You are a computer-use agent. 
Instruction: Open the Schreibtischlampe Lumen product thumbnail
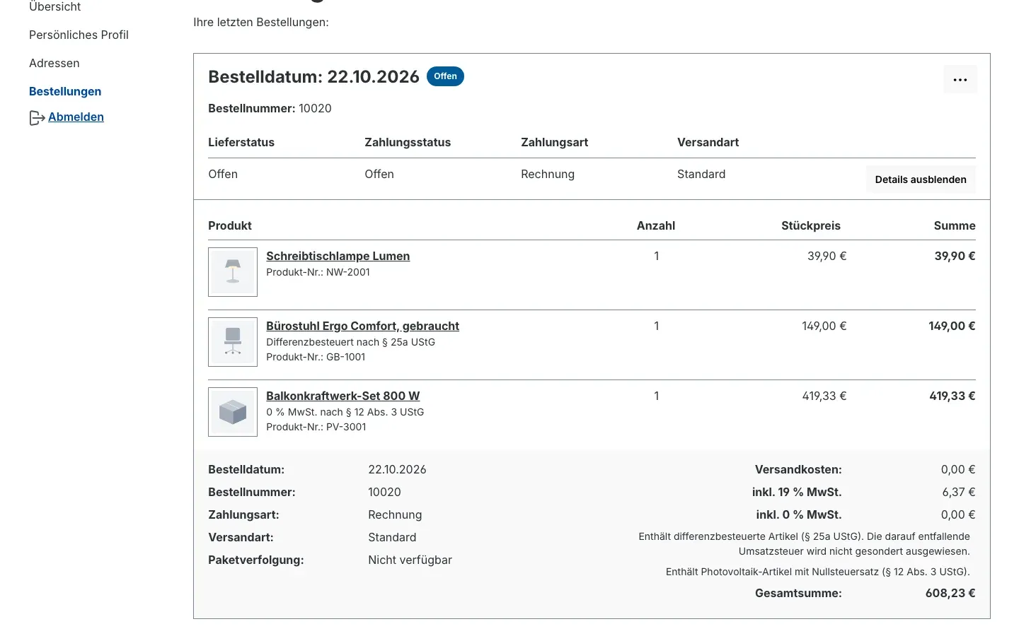(x=233, y=272)
